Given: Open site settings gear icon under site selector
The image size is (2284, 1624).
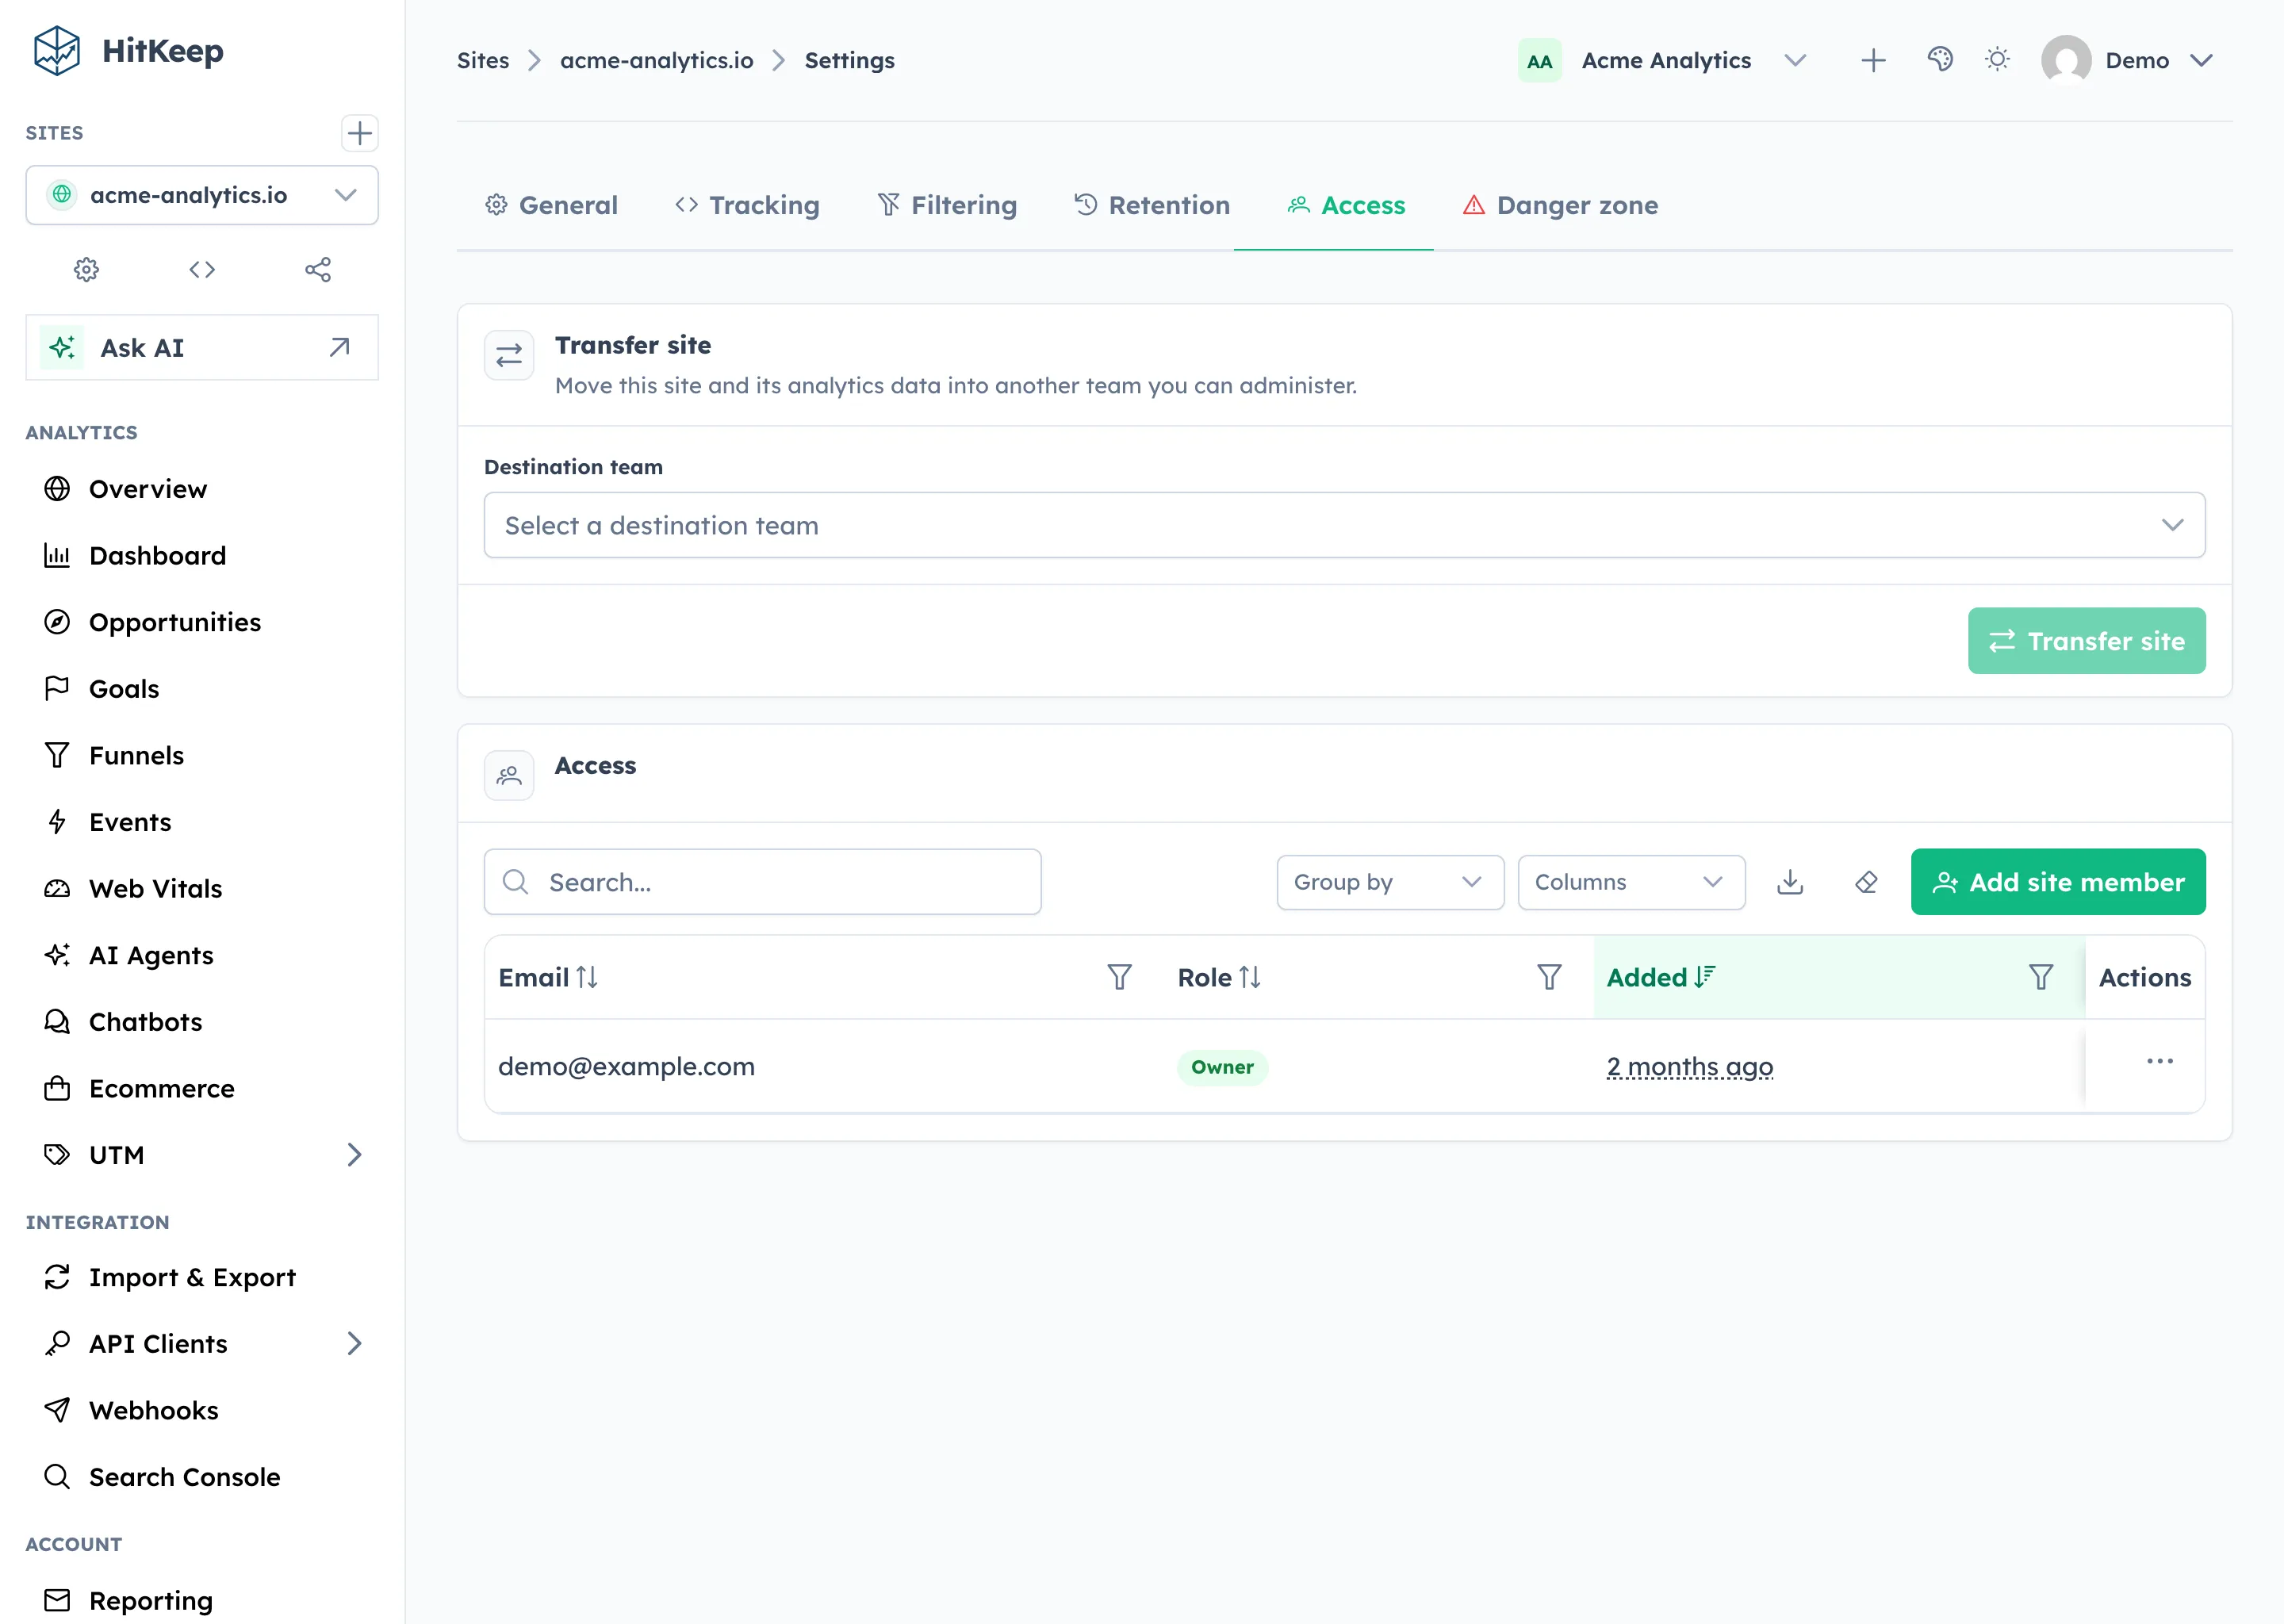Looking at the screenshot, I should (87, 269).
